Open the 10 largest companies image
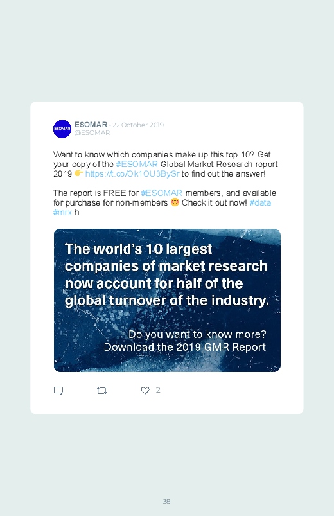Viewport: 334px width, 516px height. tap(167, 300)
